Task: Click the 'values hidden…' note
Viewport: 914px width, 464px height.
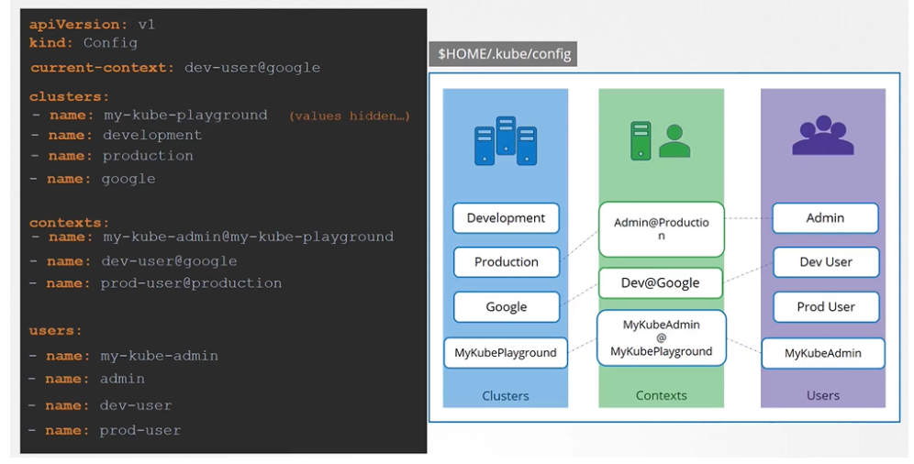Action: (349, 116)
